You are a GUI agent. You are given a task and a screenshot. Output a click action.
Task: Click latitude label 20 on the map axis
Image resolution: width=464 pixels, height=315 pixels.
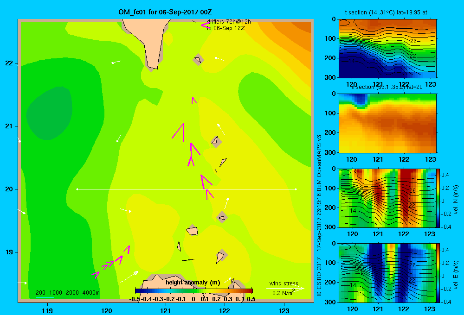coord(9,189)
